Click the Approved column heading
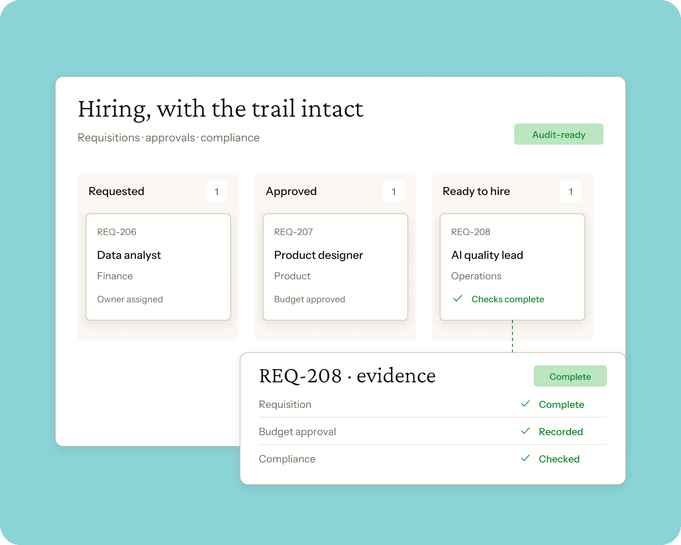This screenshot has width=681, height=545. (x=291, y=191)
